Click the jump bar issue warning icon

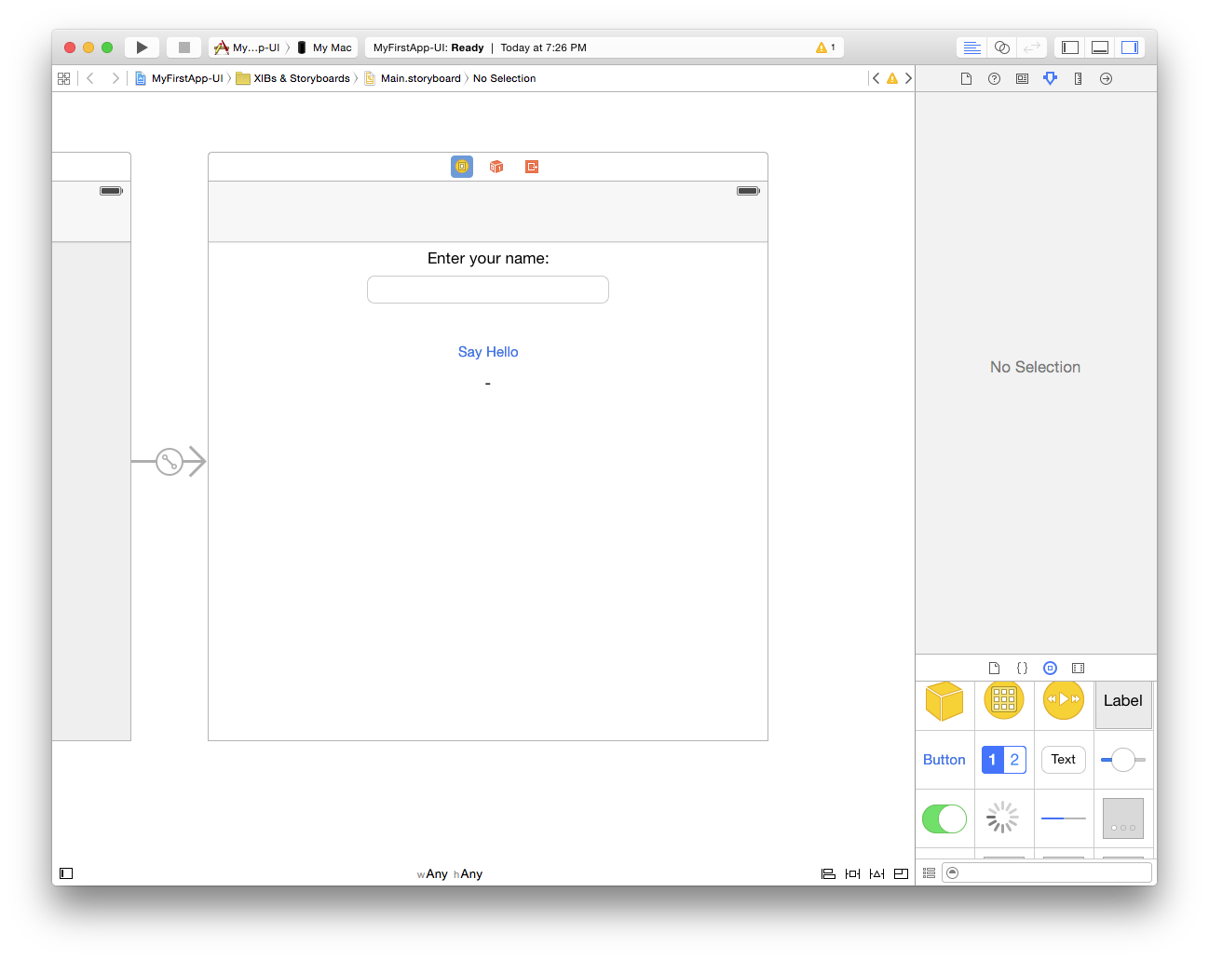click(892, 78)
